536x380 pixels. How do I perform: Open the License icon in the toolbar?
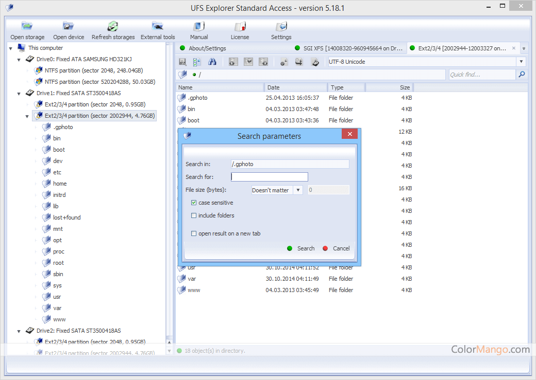point(240,29)
